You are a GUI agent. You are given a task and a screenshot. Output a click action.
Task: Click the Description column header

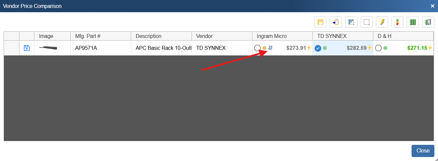149,36
